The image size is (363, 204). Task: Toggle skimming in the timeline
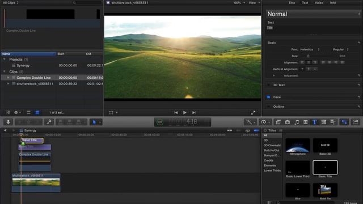pos(229,130)
